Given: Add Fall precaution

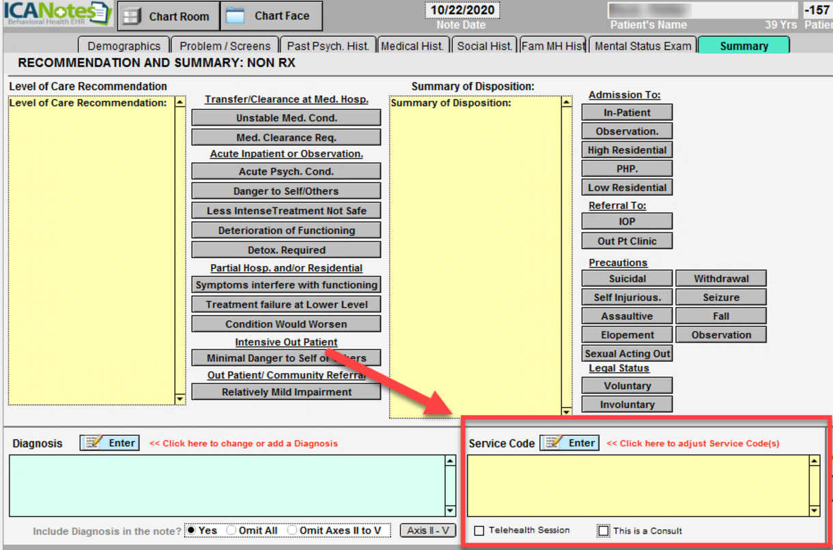Looking at the screenshot, I should (721, 316).
